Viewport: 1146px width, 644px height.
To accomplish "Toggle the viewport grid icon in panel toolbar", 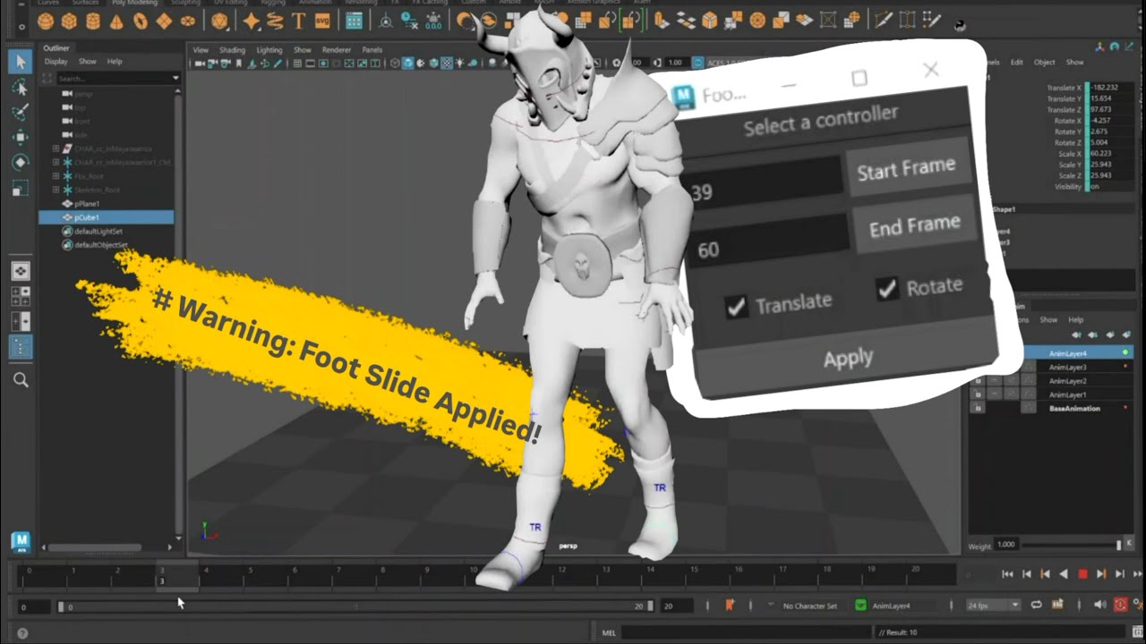I will point(296,64).
